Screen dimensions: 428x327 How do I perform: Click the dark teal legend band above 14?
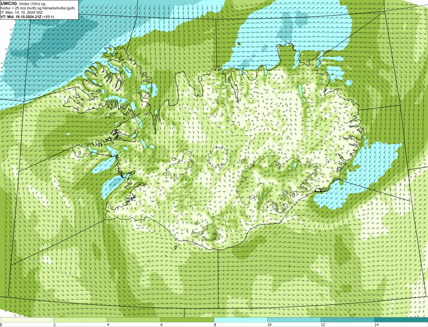401,320
